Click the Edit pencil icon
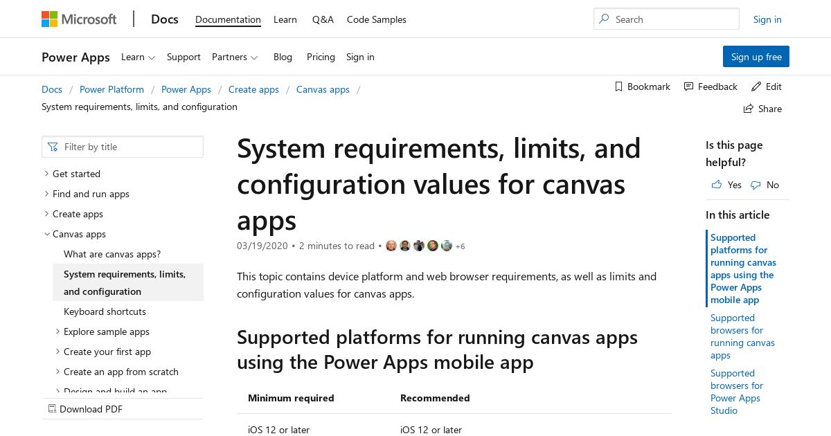Viewport: 831px width, 436px height. [x=756, y=87]
